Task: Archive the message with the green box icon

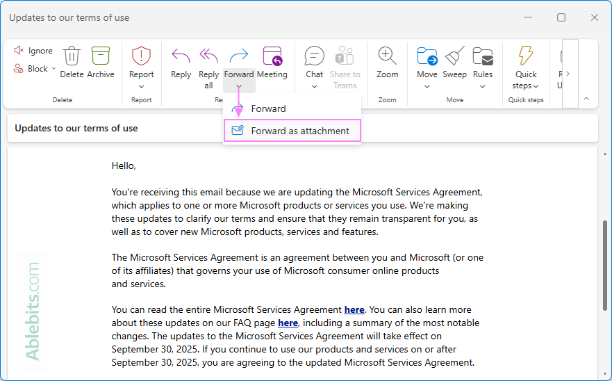Action: (x=101, y=56)
